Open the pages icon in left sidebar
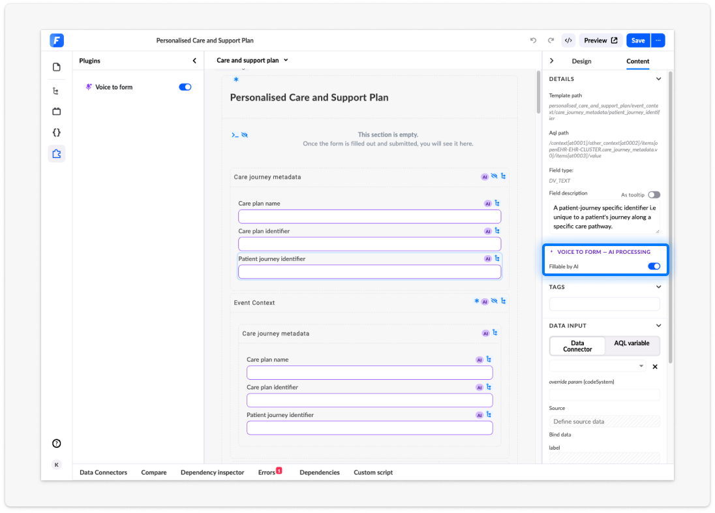 (x=57, y=67)
